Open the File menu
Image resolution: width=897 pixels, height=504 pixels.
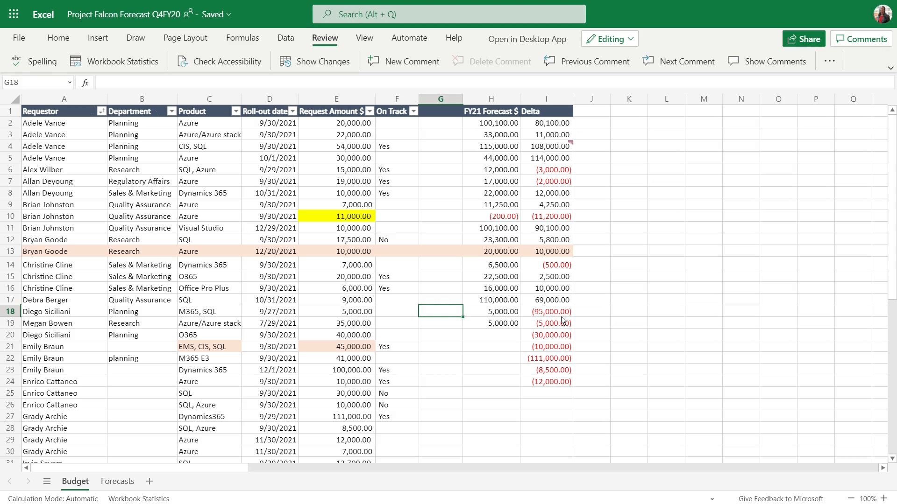tap(19, 38)
